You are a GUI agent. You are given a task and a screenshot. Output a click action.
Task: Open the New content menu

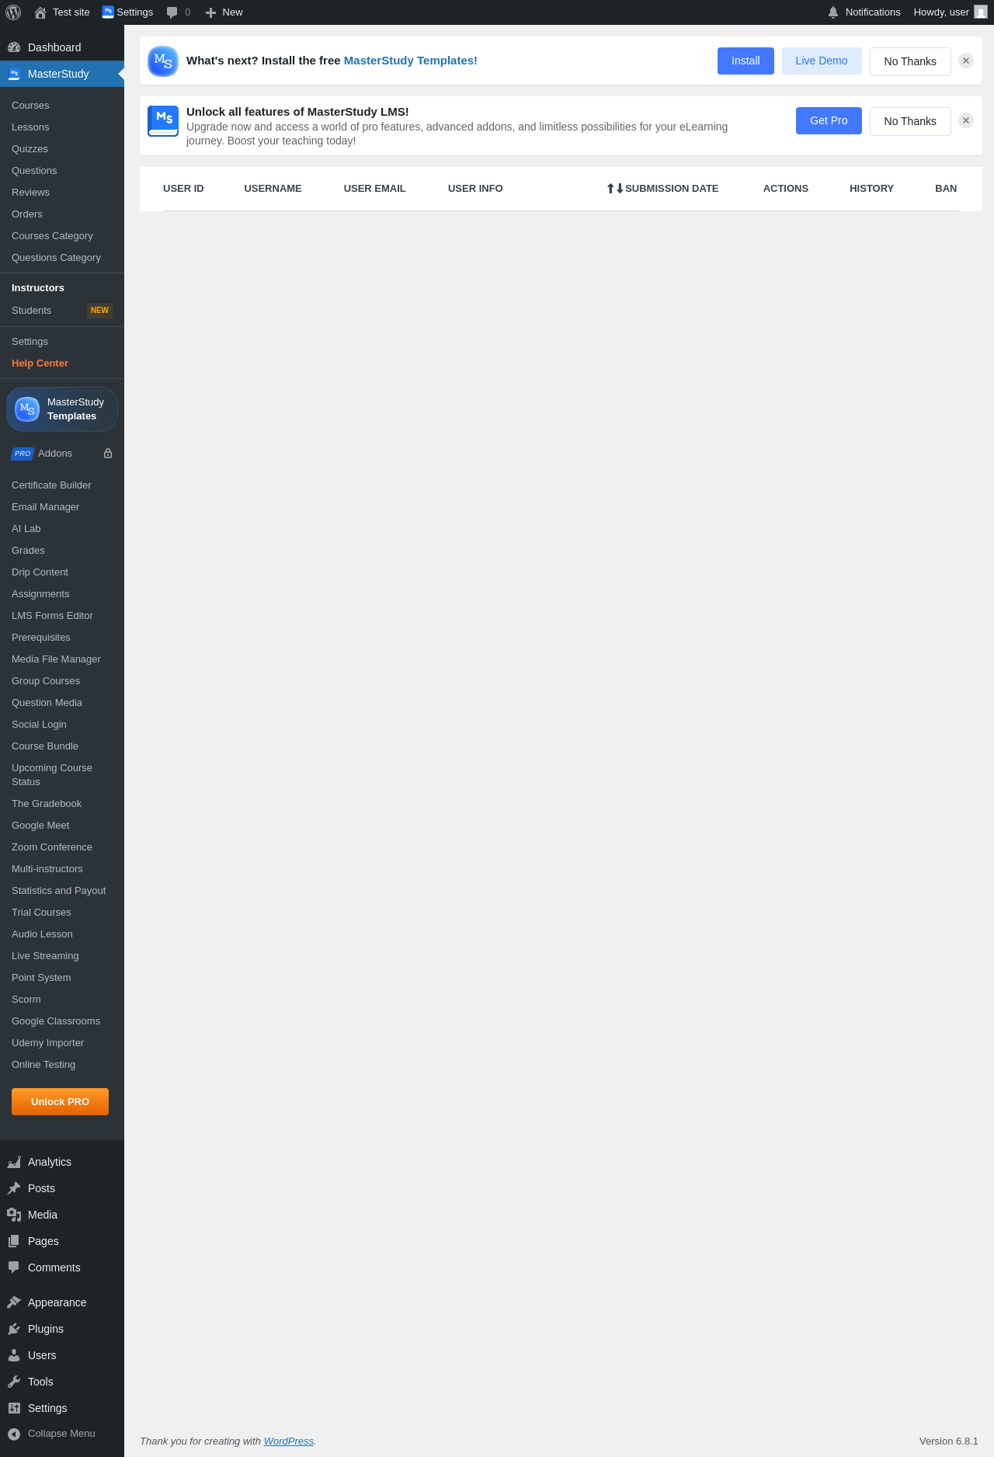pos(224,12)
